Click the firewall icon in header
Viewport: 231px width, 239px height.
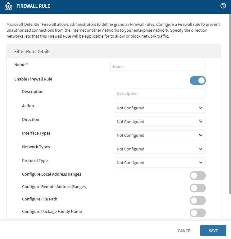[x=8, y=7]
